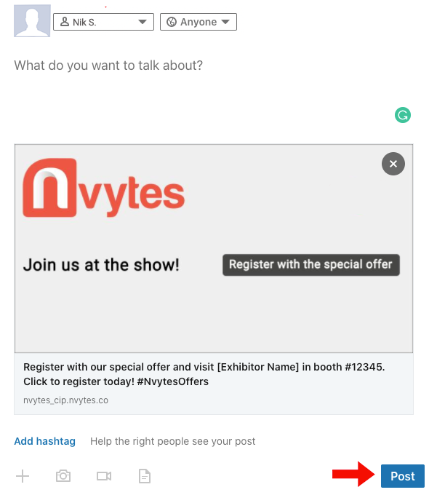
Task: Click the globe icon in visibility selector
Action: click(172, 22)
